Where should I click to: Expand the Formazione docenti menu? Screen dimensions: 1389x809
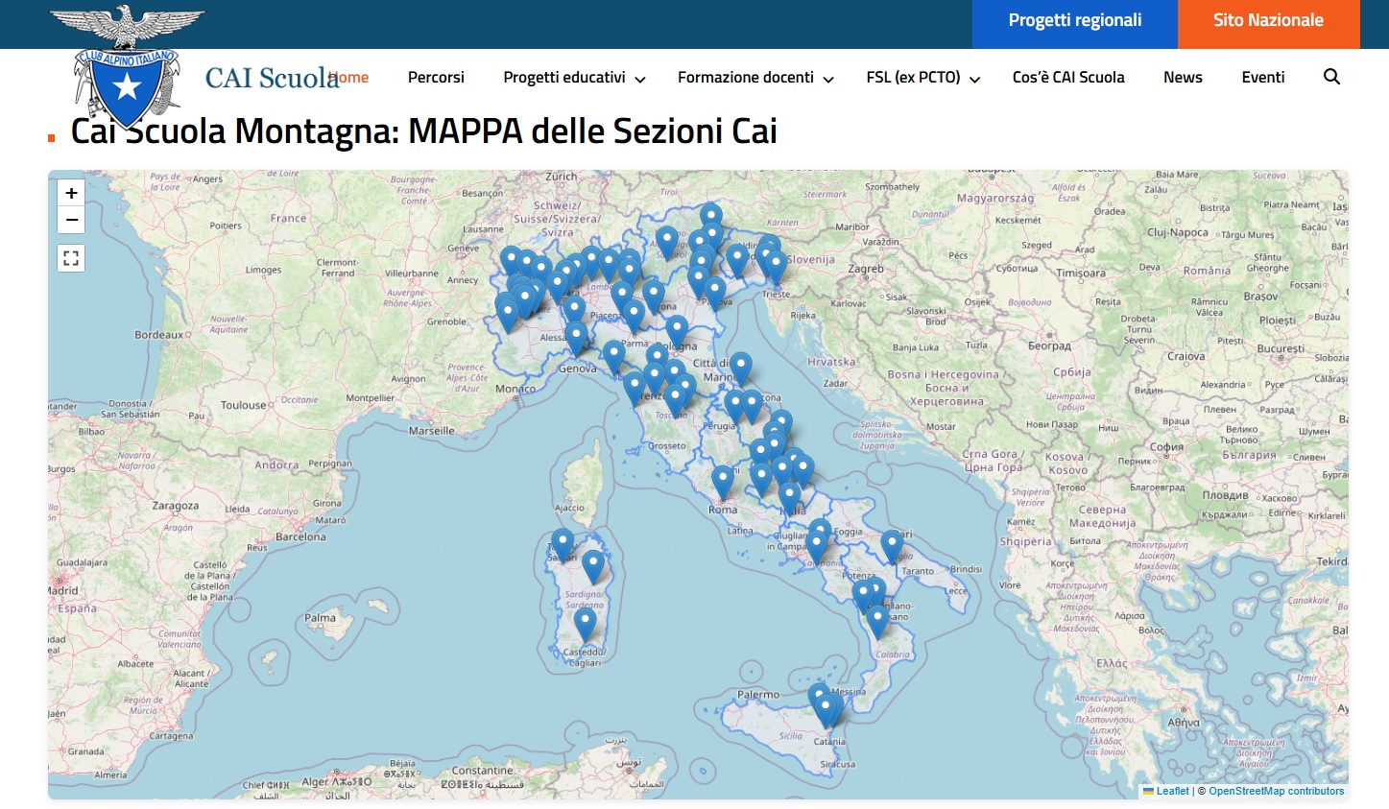point(755,78)
